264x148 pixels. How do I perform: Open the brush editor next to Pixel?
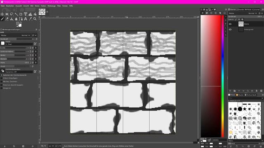pyautogui.click(x=35, y=44)
